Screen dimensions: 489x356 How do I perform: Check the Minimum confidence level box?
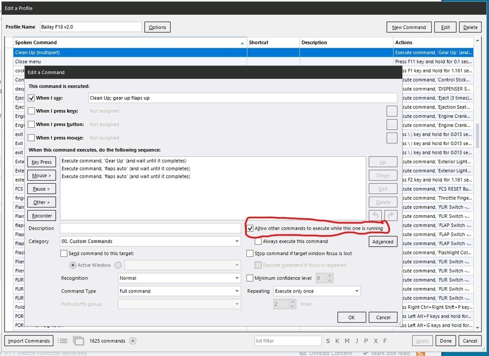[x=250, y=278]
